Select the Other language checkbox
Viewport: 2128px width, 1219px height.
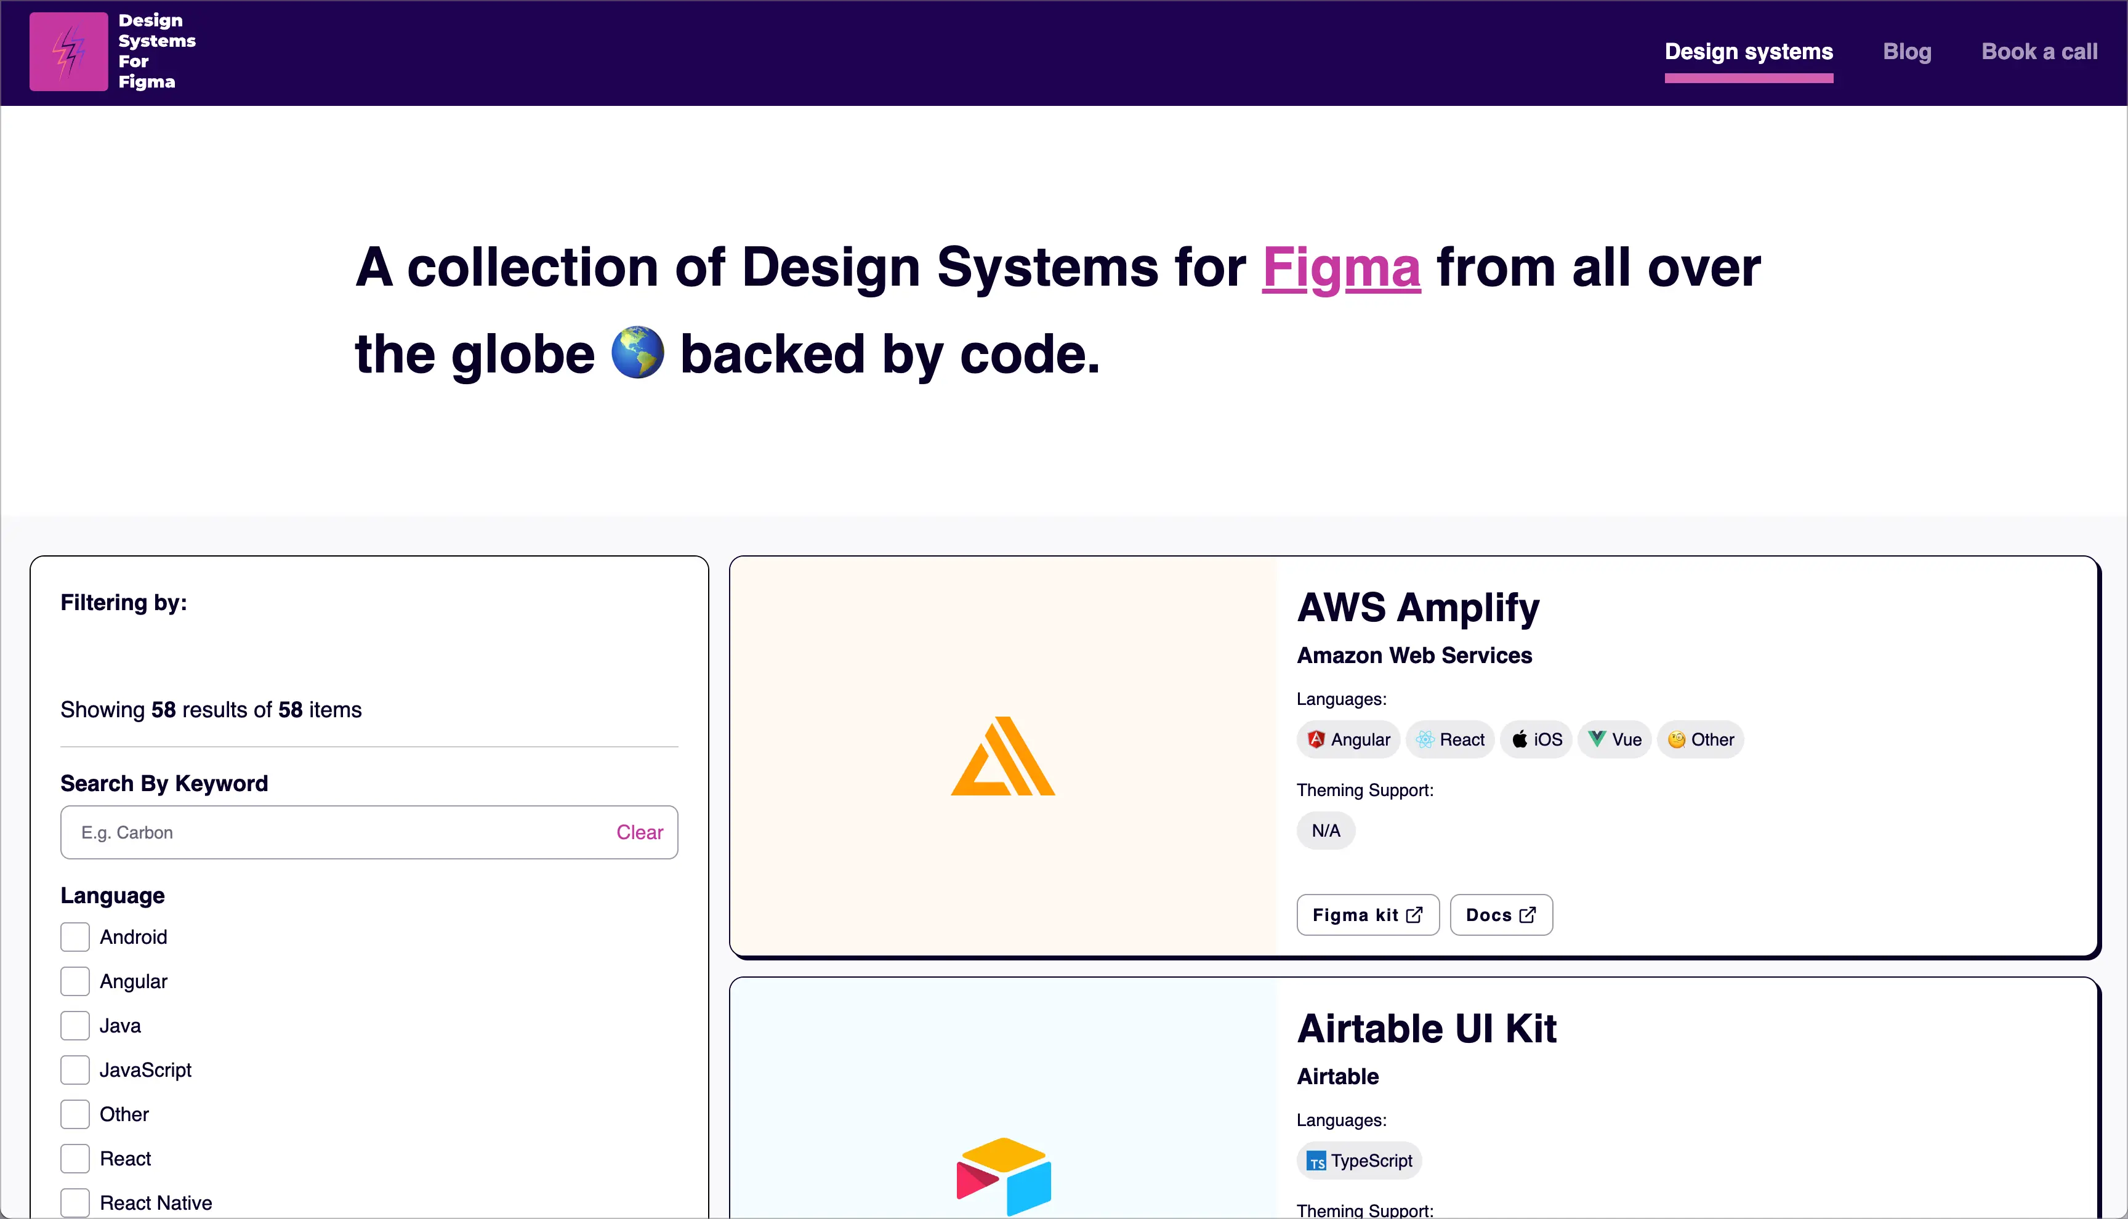[75, 1114]
